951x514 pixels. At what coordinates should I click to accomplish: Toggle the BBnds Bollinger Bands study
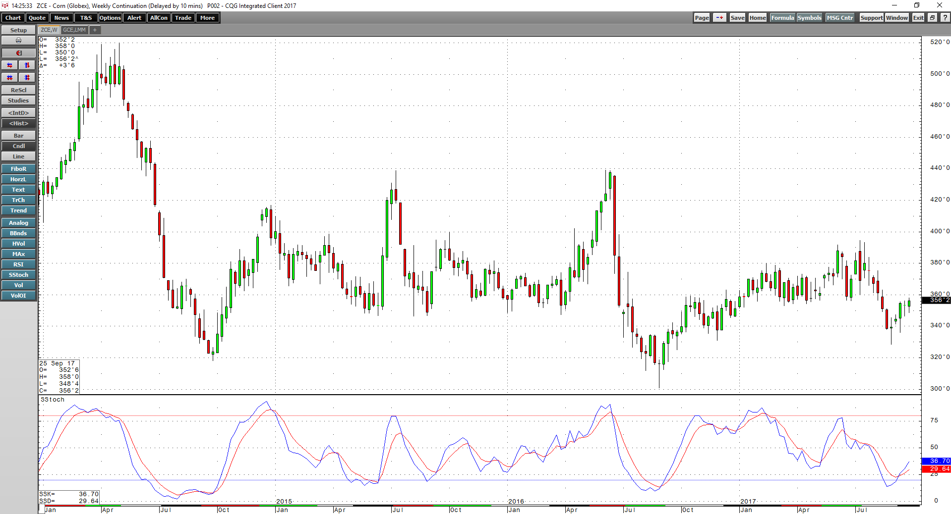(18, 233)
